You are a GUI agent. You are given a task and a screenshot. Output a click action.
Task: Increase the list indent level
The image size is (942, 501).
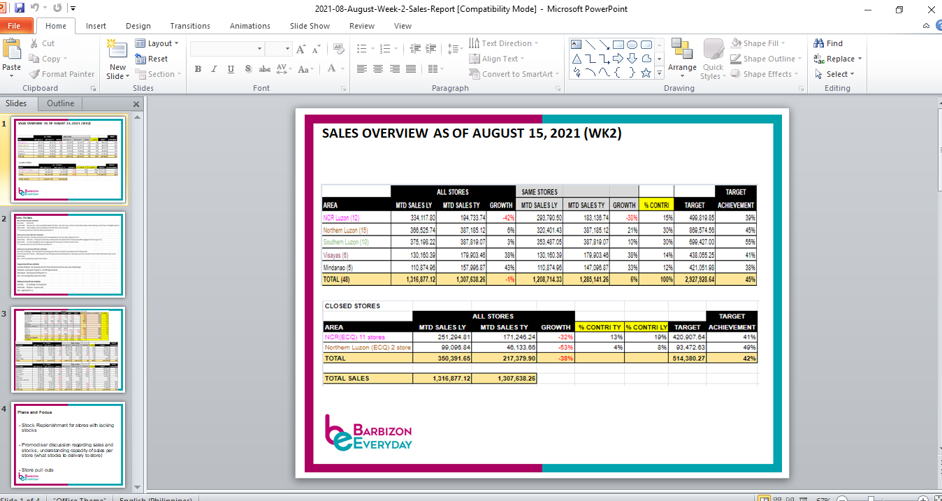click(432, 49)
